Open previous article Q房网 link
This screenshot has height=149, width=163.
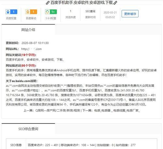(x=58, y=110)
